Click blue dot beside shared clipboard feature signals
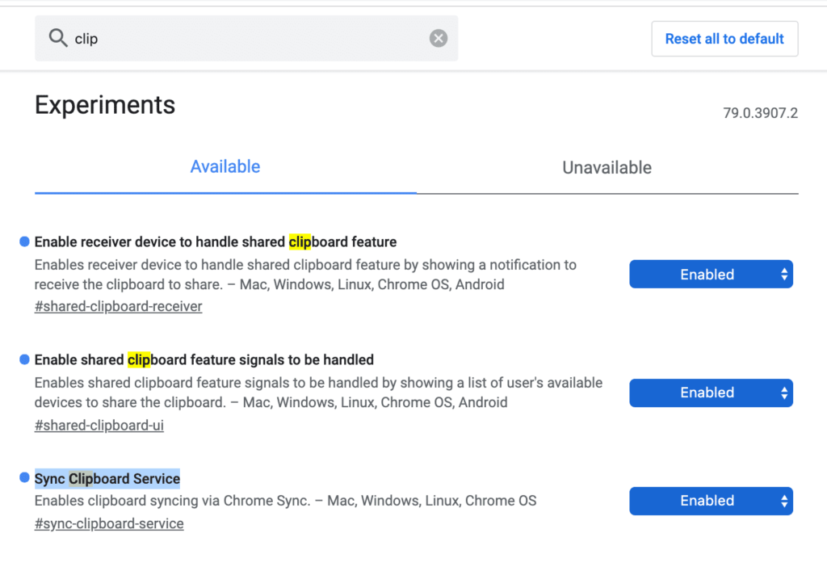This screenshot has width=827, height=571. click(x=24, y=359)
